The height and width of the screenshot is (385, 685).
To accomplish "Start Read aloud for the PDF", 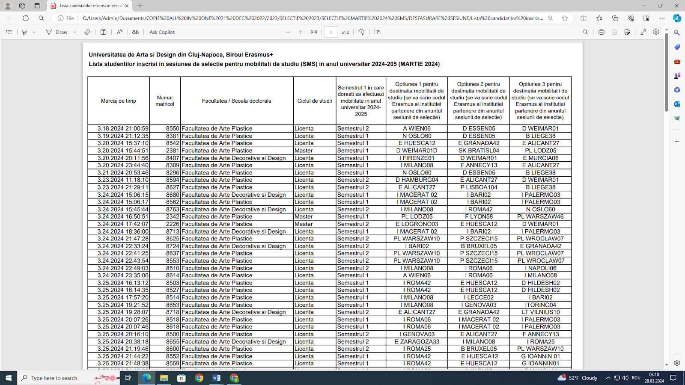I will pyautogui.click(x=119, y=32).
